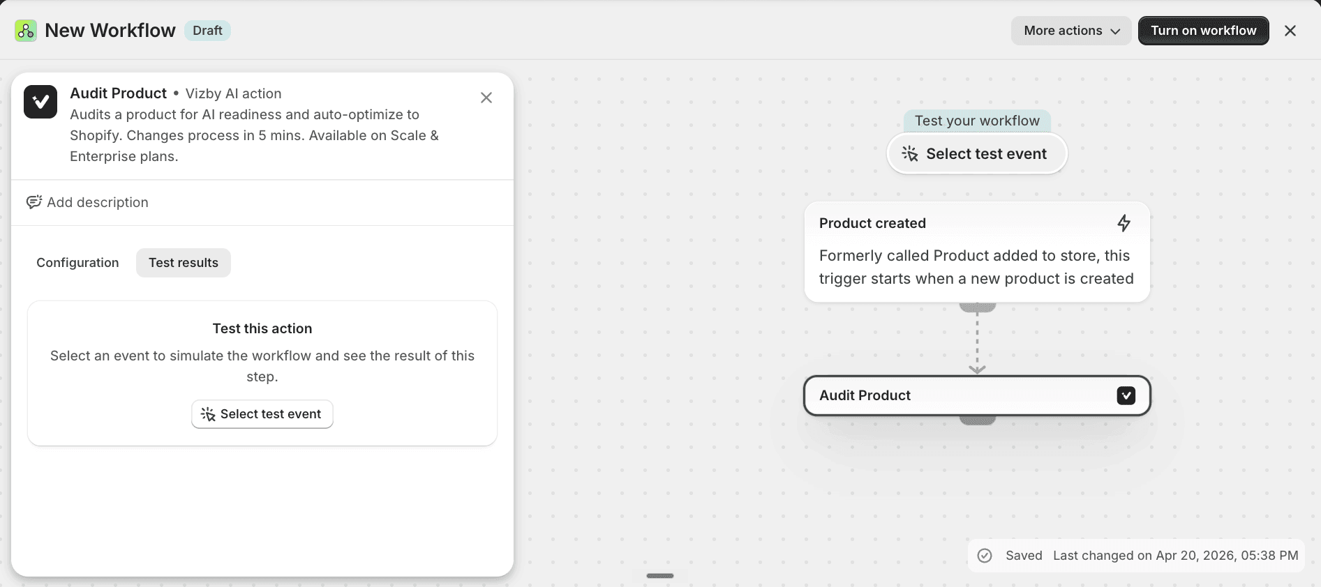Screen dimensions: 1321x587
Task: Click the Vizby icon on Audit Product node
Action: click(x=1126, y=395)
